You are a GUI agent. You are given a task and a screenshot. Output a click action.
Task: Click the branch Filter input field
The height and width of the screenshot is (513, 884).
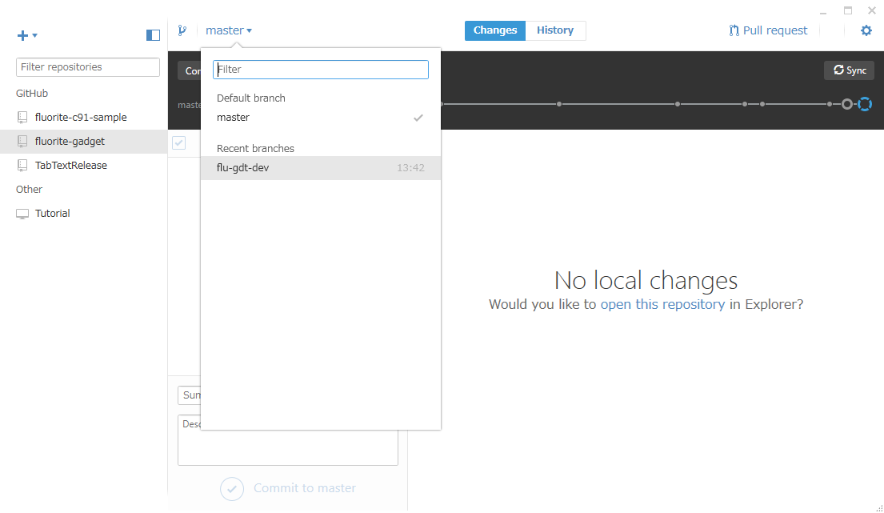click(x=320, y=70)
